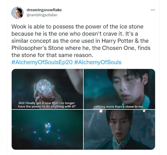Click 'Philosopher's Stone' in the tweet text

(37, 48)
